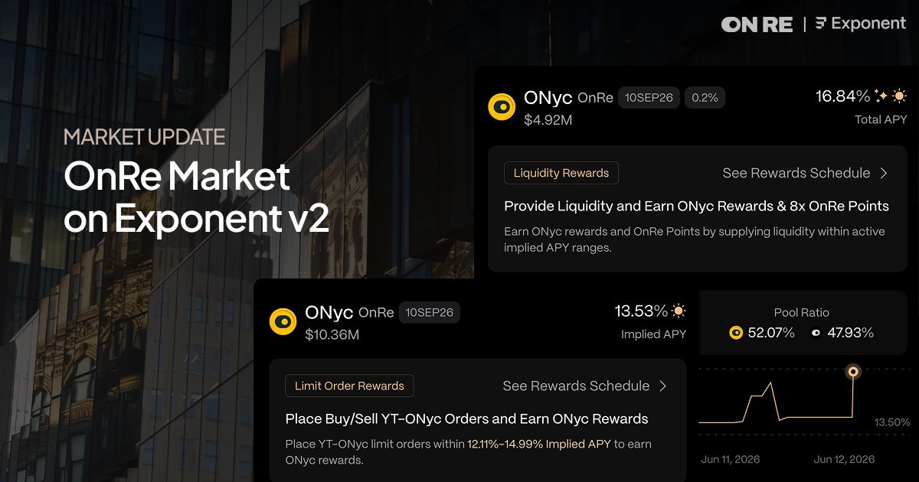919x482 pixels.
Task: Click the OnRe label in the $4.92M card
Action: pyautogui.click(x=595, y=98)
